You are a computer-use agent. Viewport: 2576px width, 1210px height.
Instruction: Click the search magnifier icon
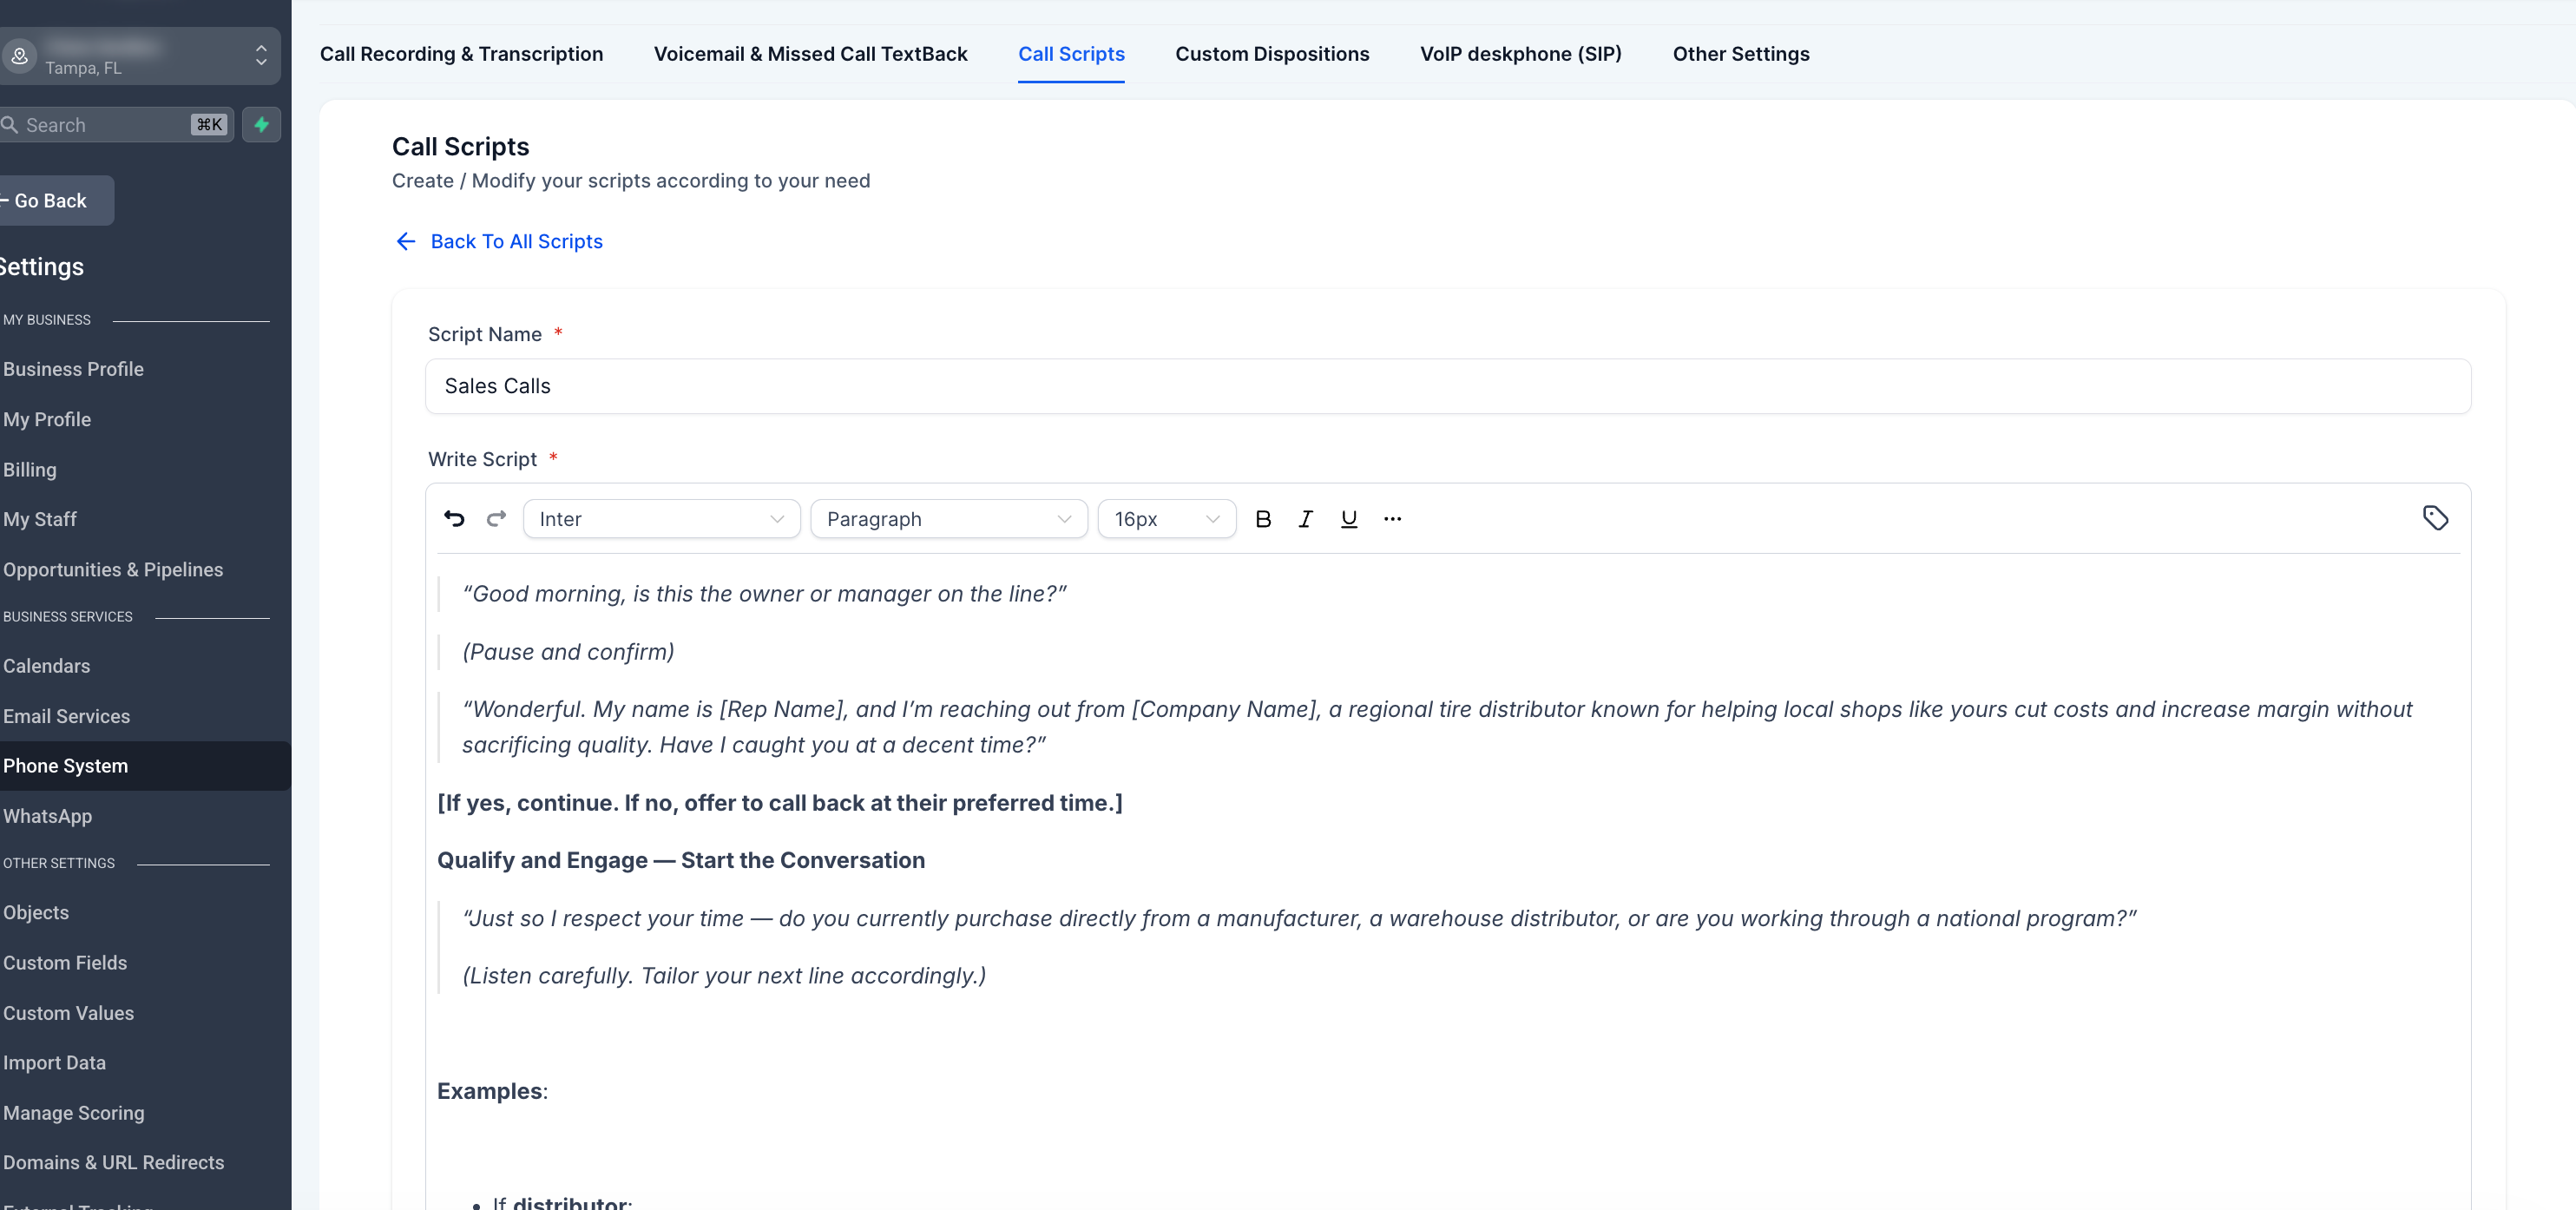[x=10, y=125]
